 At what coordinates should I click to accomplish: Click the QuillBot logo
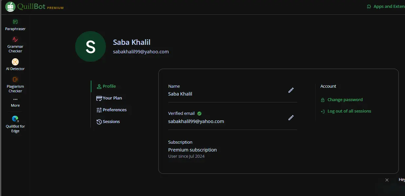tap(34, 7)
